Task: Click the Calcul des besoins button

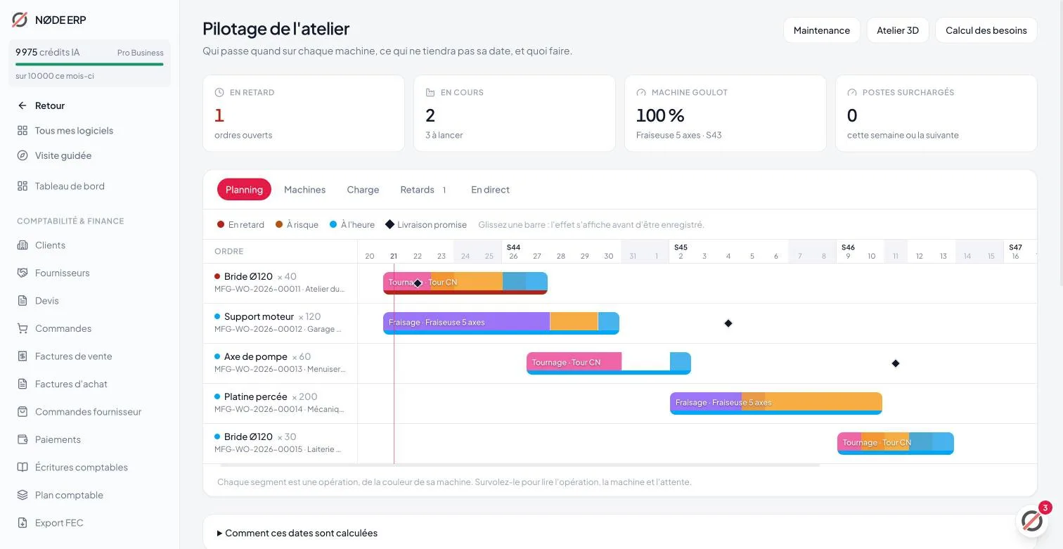Action: 986,30
